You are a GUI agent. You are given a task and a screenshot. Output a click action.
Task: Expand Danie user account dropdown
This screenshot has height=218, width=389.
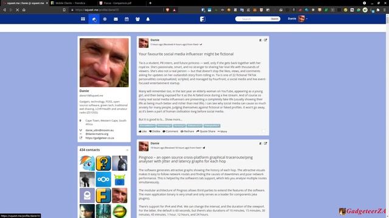click(306, 19)
